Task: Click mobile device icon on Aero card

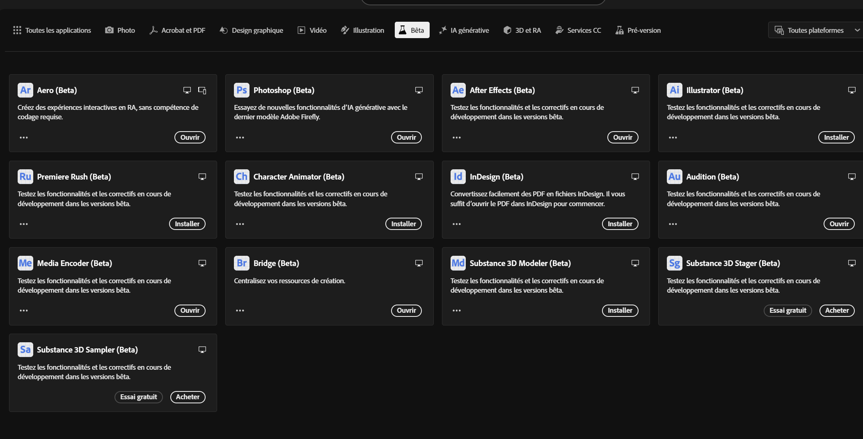Action: click(x=202, y=90)
